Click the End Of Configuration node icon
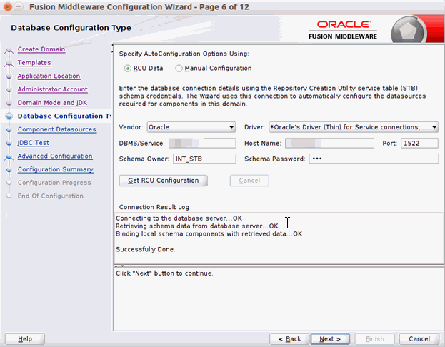The width and height of the screenshot is (445, 347). [9, 196]
